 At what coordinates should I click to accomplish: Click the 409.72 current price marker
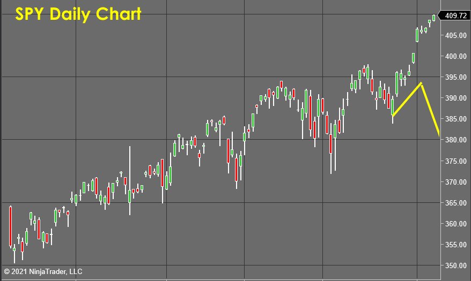coord(454,16)
